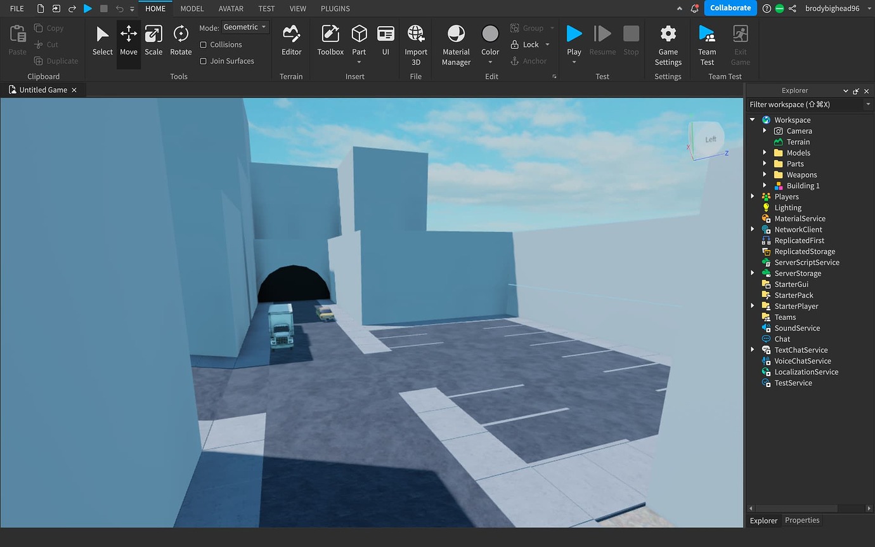The width and height of the screenshot is (875, 547).
Task: Open the PLUGINS tab
Action: (335, 8)
